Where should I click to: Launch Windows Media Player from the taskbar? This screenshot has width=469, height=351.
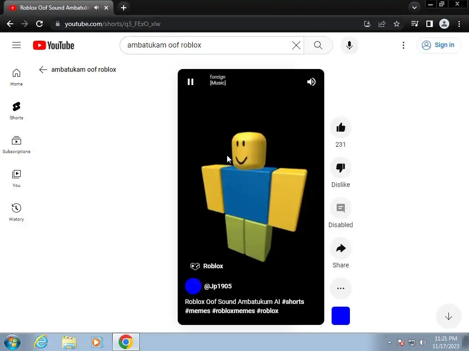point(97,342)
